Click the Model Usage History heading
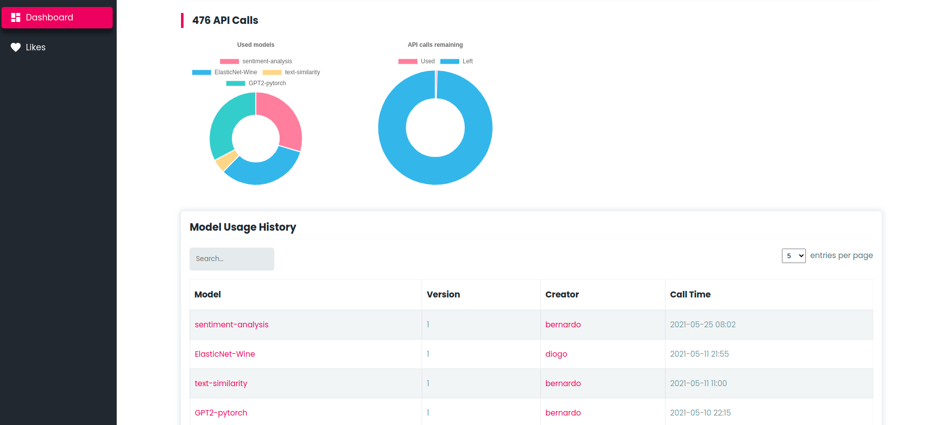Image resolution: width=942 pixels, height=425 pixels. pos(243,227)
